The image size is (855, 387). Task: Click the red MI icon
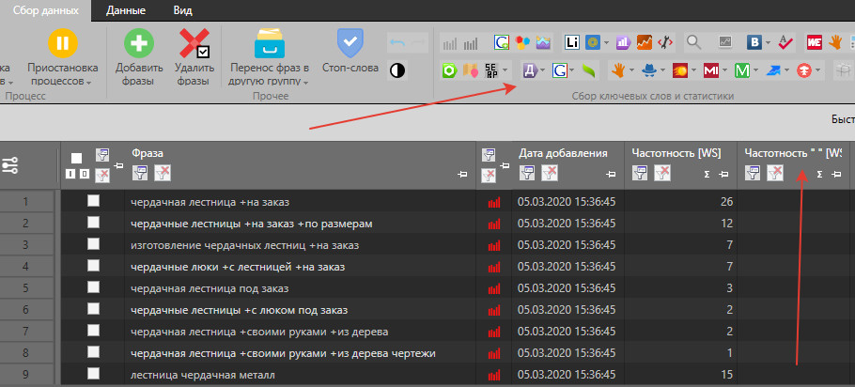[x=711, y=70]
